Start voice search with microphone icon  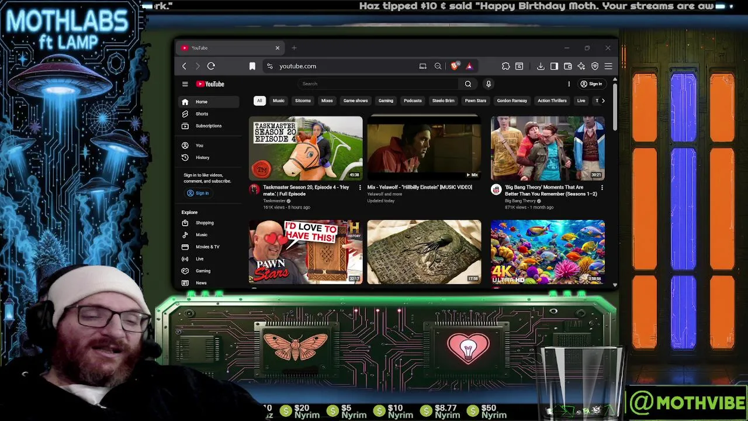coord(489,84)
